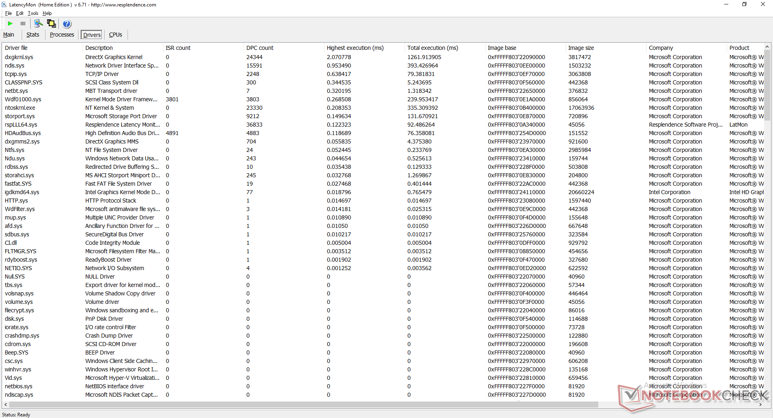Click the DPC count value 36833
Image resolution: width=773 pixels, height=418 pixels.
254,125
